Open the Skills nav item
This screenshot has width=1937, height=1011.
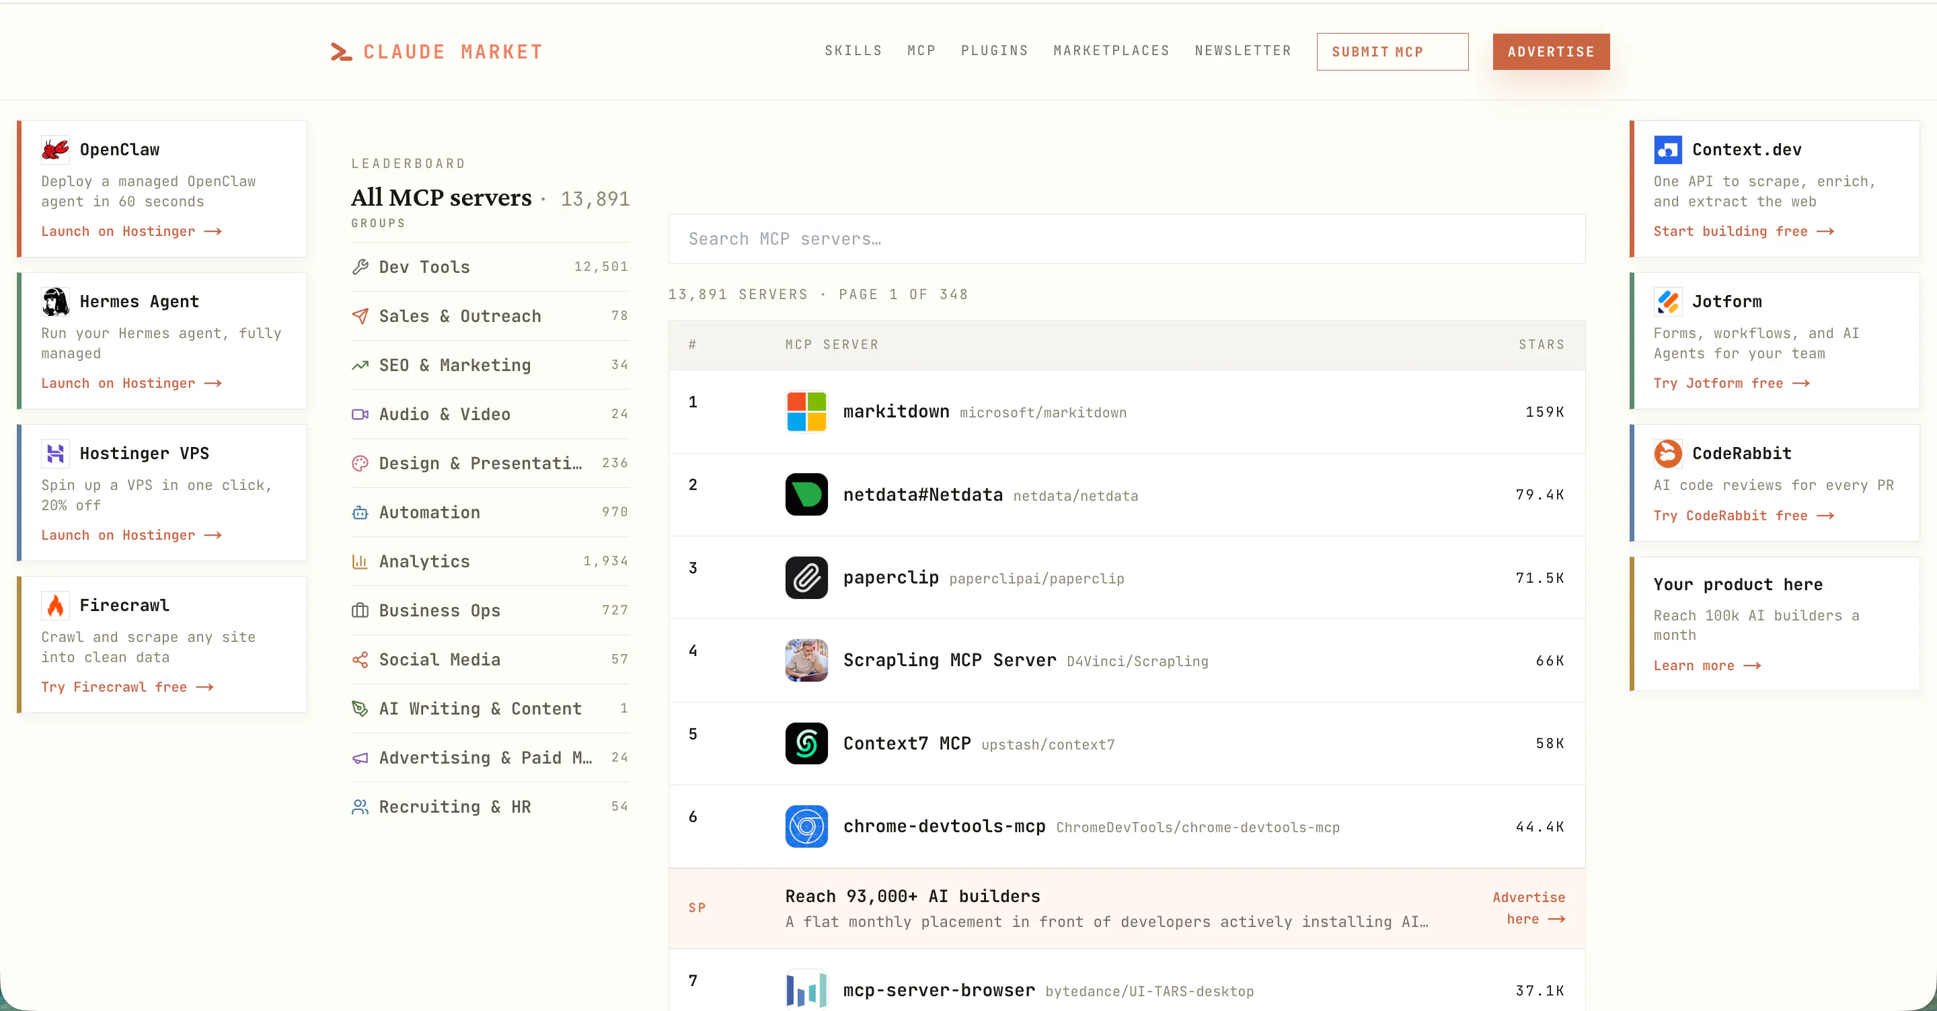pos(853,50)
